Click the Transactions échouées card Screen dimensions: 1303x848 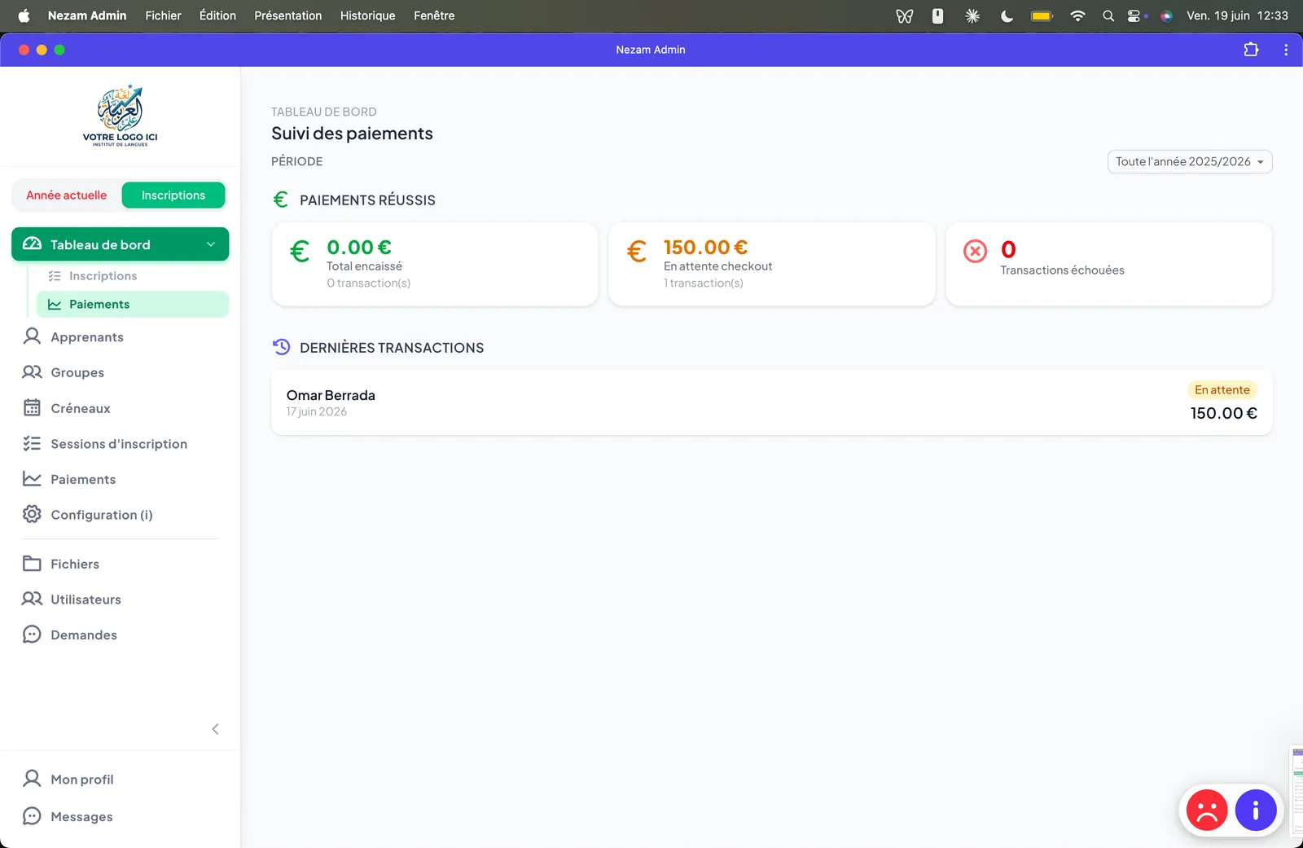(x=1108, y=264)
